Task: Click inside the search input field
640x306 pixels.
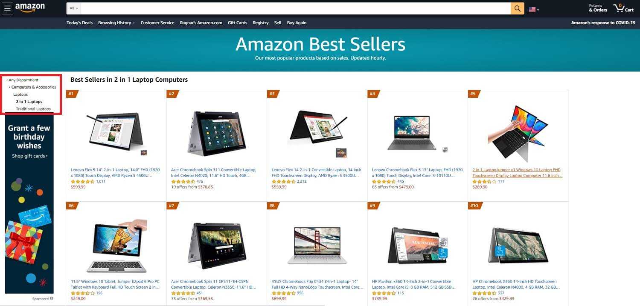Action: 296,9
